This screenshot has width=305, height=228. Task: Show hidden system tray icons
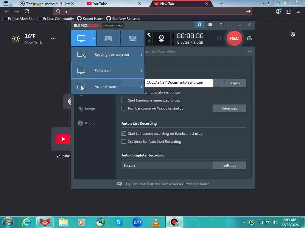coord(244,222)
